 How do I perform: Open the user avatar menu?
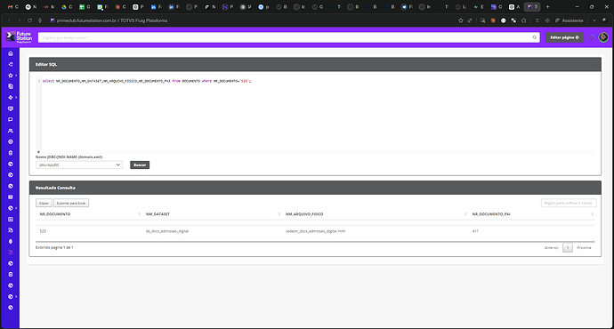603,37
